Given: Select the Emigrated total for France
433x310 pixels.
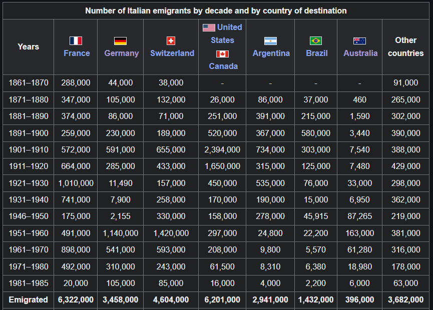Looking at the screenshot, I should tap(76, 299).
